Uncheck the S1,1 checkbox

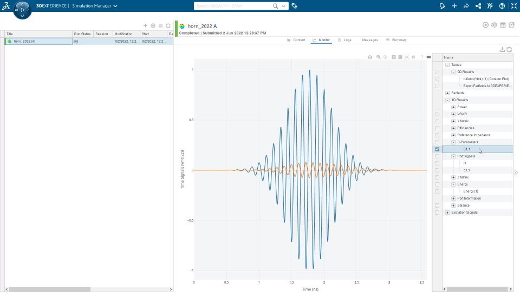437,149
